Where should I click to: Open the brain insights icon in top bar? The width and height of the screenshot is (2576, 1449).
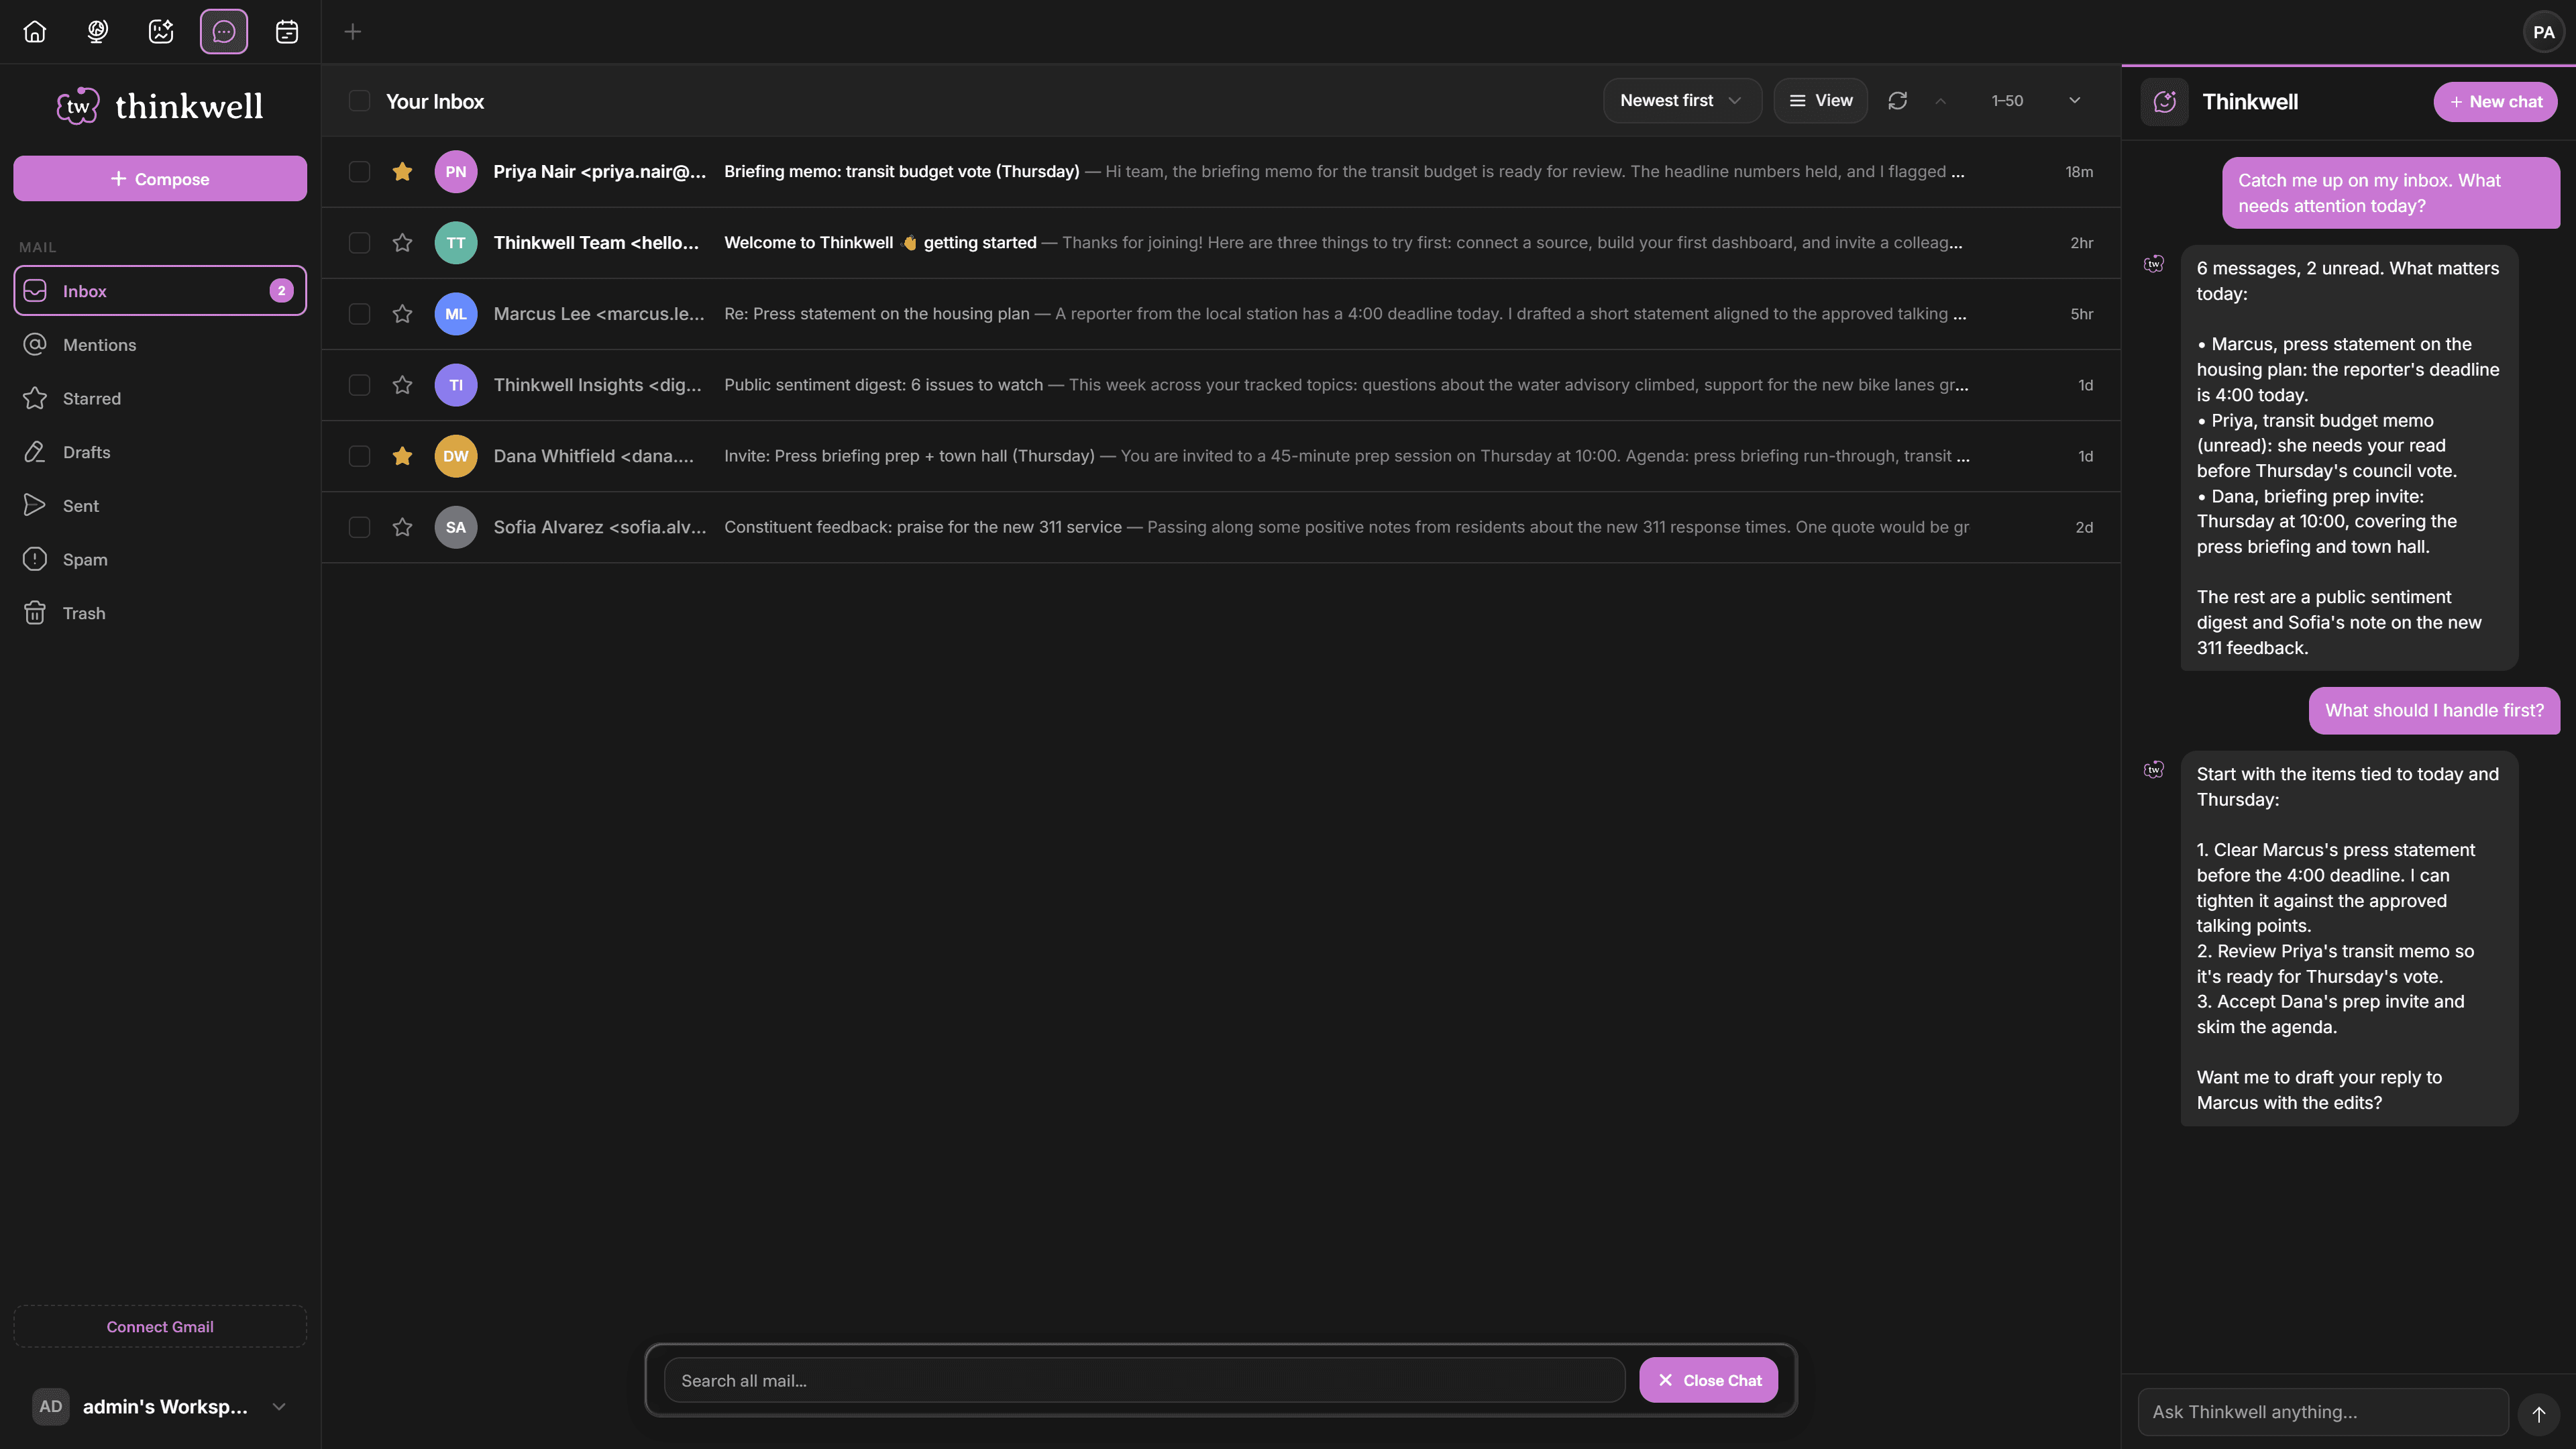[x=98, y=32]
